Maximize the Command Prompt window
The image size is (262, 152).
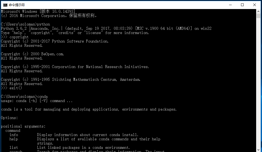(x=242, y=5)
